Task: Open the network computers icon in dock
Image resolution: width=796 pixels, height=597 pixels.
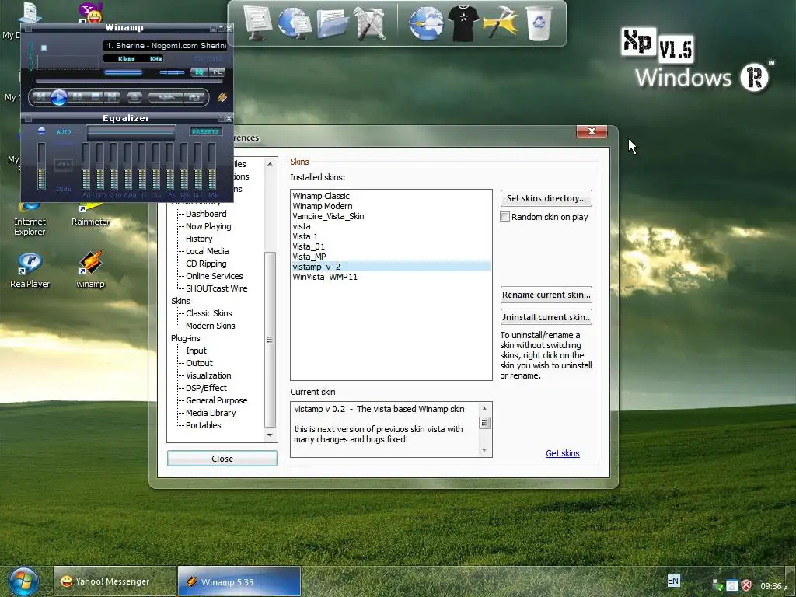Action: tap(295, 23)
